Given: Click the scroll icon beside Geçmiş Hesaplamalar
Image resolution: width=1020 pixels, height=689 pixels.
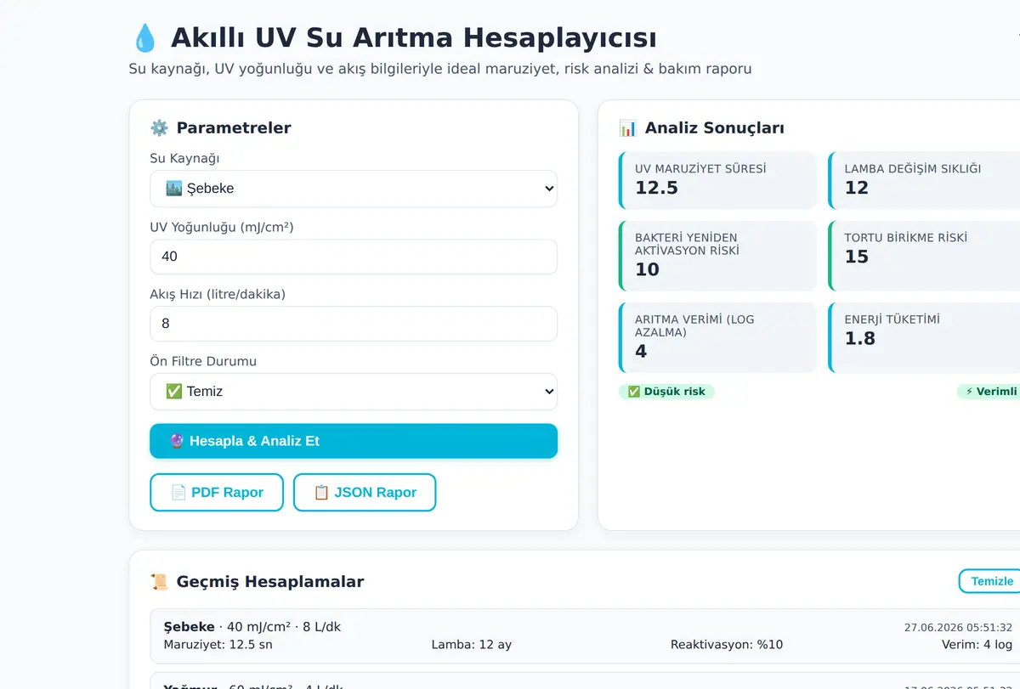Looking at the screenshot, I should [159, 582].
